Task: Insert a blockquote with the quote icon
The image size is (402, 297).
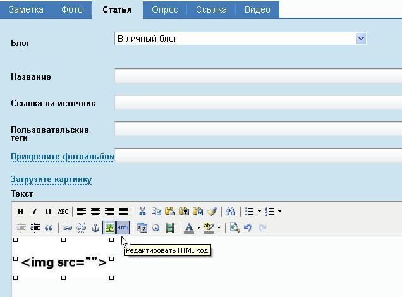Action: click(49, 227)
